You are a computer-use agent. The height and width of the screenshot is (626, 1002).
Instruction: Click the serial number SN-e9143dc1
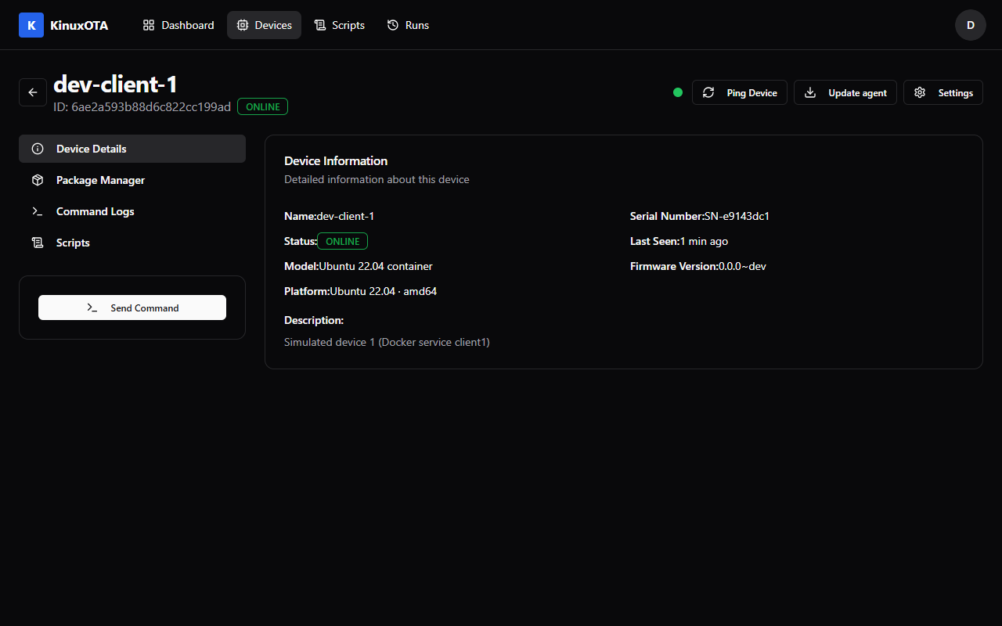coord(737,216)
